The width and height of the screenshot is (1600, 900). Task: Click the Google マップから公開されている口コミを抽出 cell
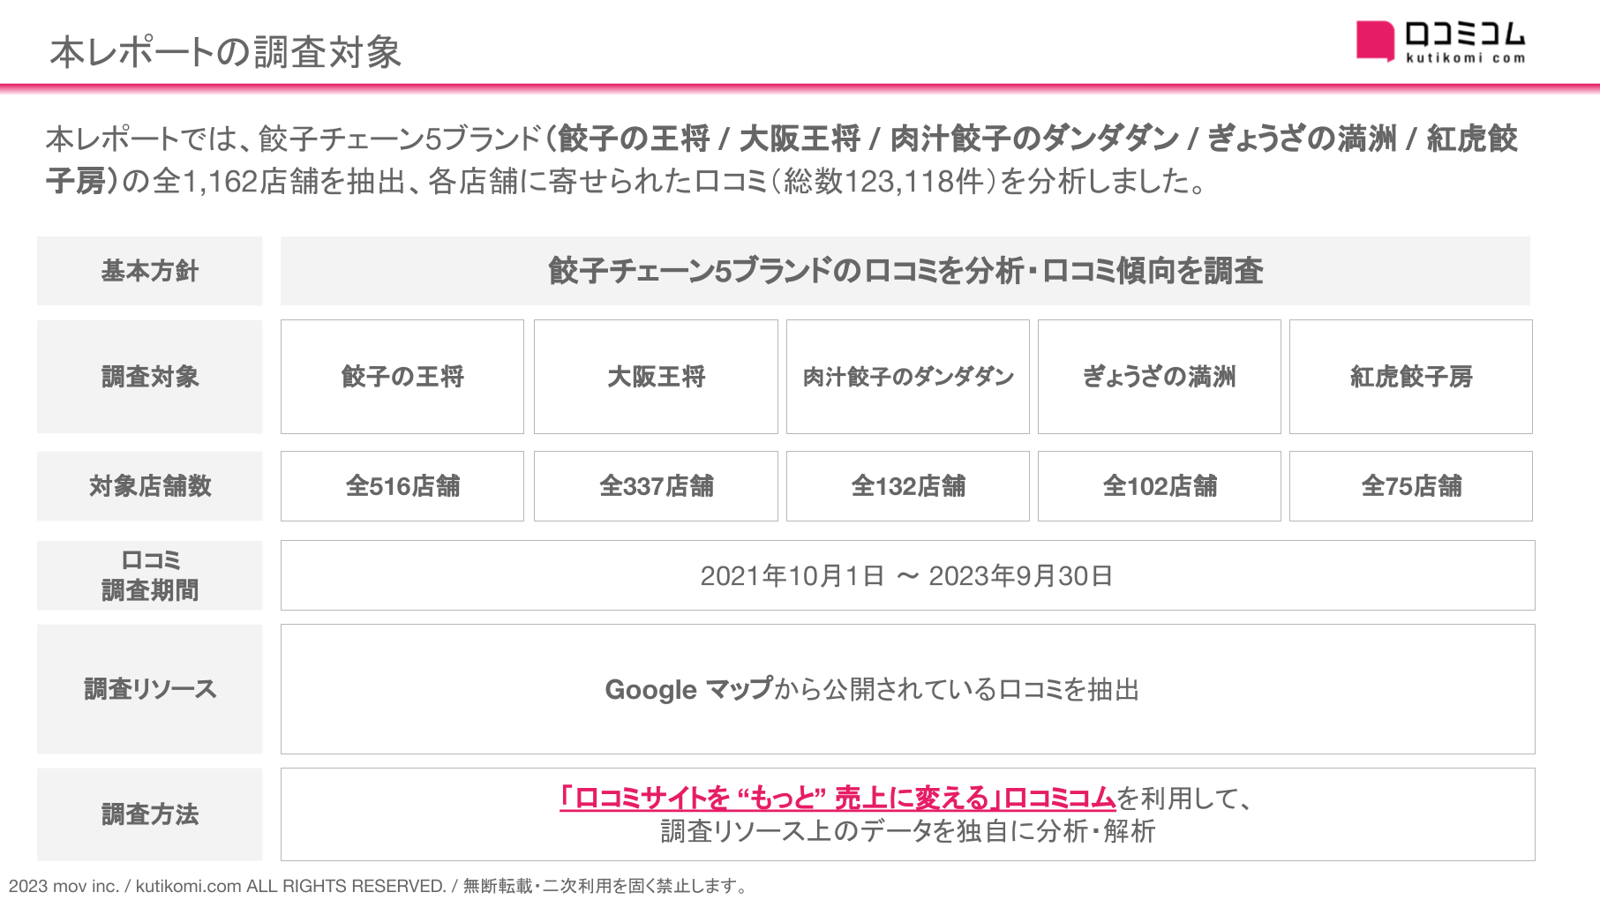click(907, 689)
